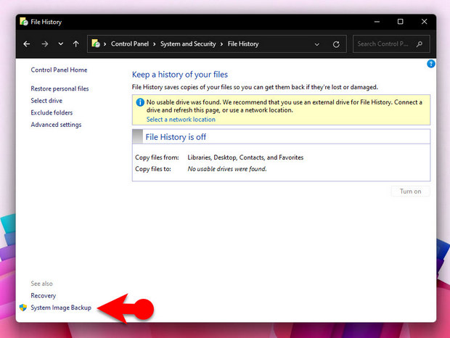Click the info icon in the yellow notice

[x=140, y=102]
